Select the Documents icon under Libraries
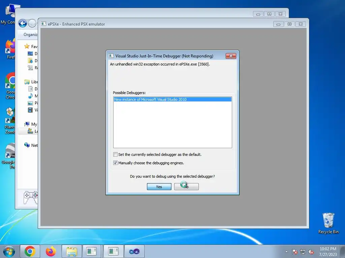The image size is (345, 258). pyautogui.click(x=30, y=89)
